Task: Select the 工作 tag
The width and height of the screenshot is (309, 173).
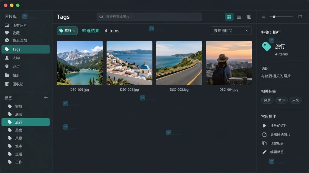Action: (26, 162)
